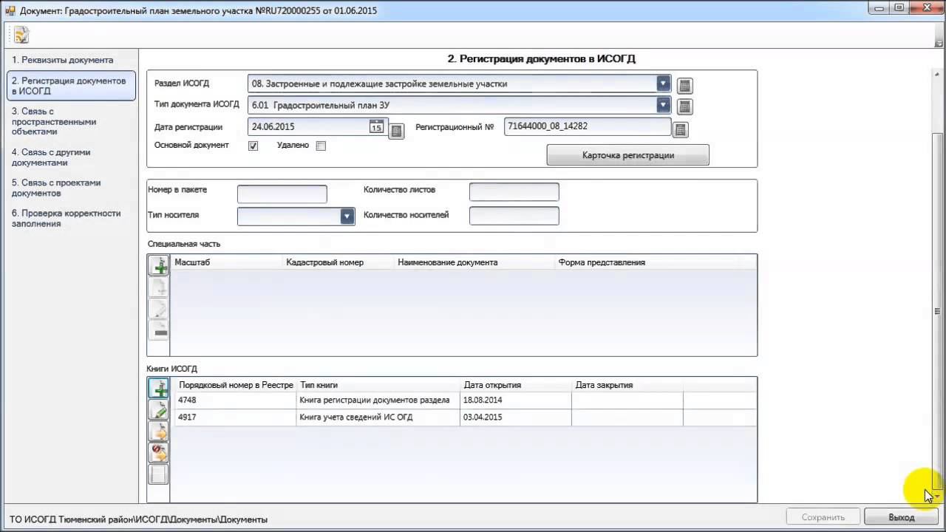Click the Кадастровый номер column header
Viewport: 946px width, 532px height.
(324, 262)
